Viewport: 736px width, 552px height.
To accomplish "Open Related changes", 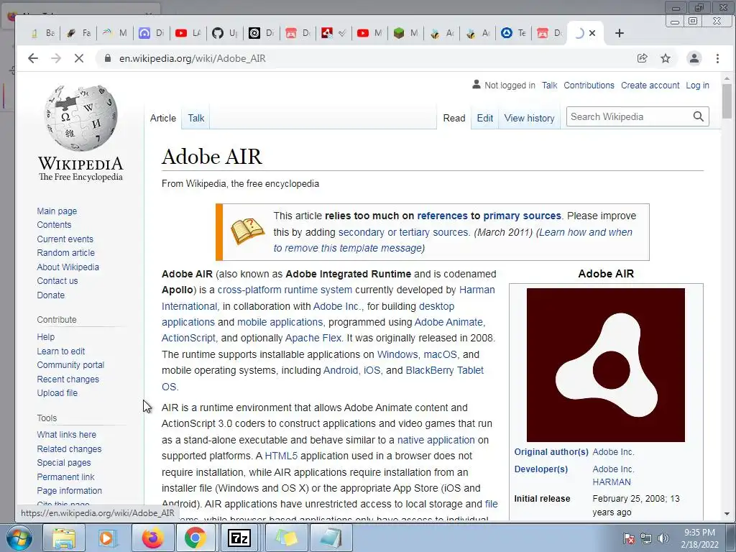I will (69, 449).
